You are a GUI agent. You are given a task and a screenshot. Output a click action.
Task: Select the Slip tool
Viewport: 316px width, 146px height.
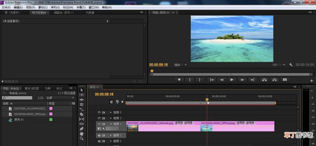(x=82, y=119)
